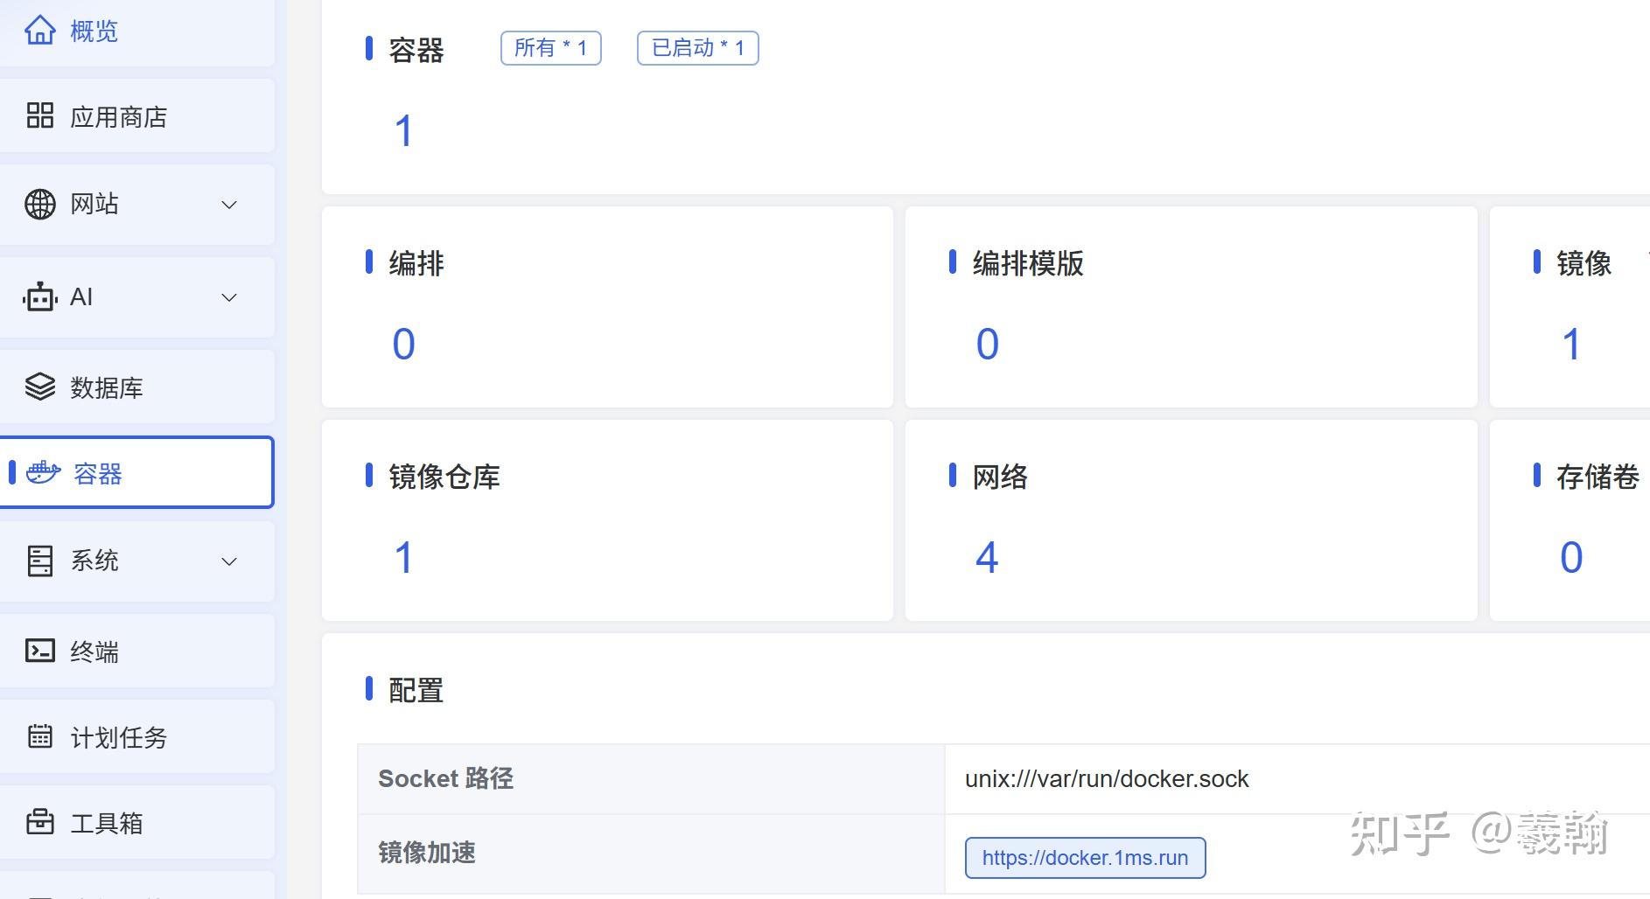Click the container count number 1
The image size is (1650, 899).
tap(402, 130)
